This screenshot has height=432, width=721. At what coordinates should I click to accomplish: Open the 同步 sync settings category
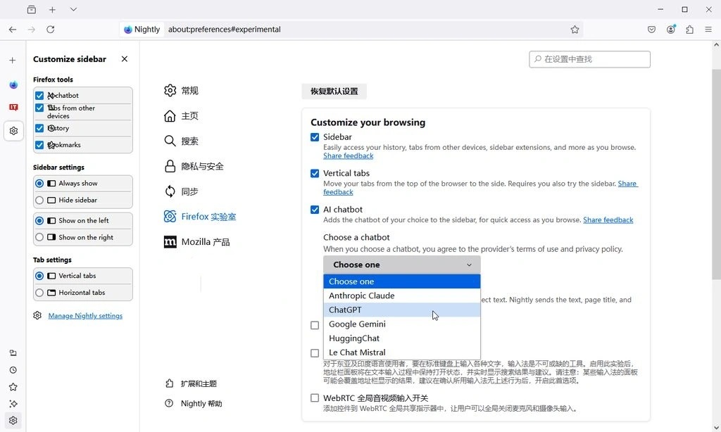181,191
